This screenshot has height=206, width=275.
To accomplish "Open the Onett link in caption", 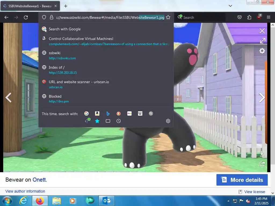I will point(40,180).
